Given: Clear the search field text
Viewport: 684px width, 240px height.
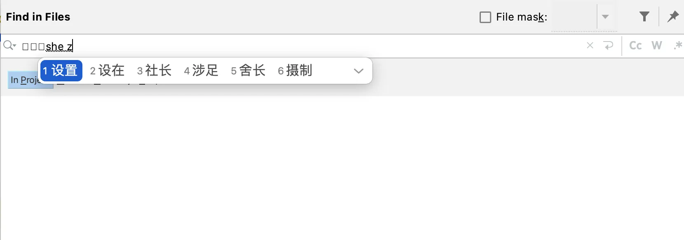Looking at the screenshot, I should (590, 46).
